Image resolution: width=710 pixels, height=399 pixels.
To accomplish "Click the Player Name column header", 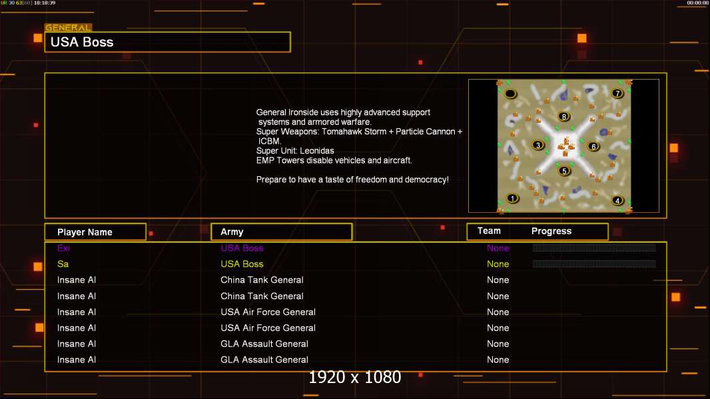I will pos(95,232).
